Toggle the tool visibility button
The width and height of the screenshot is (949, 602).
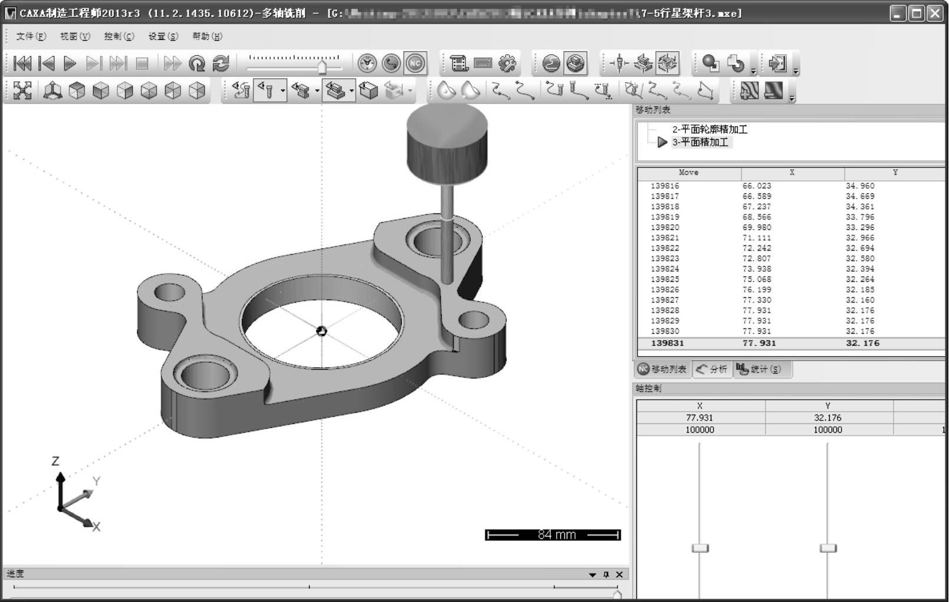(266, 91)
